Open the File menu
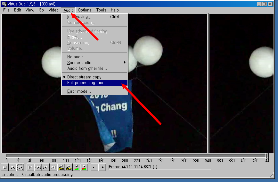Image resolution: width=278 pixels, height=182 pixels. (6, 10)
